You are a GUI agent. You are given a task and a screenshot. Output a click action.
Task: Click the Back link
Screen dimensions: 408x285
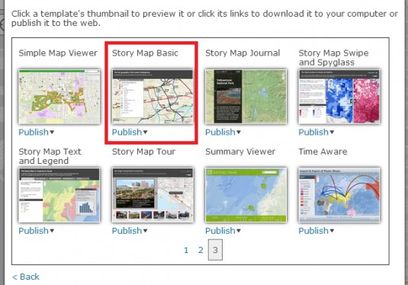(x=26, y=277)
